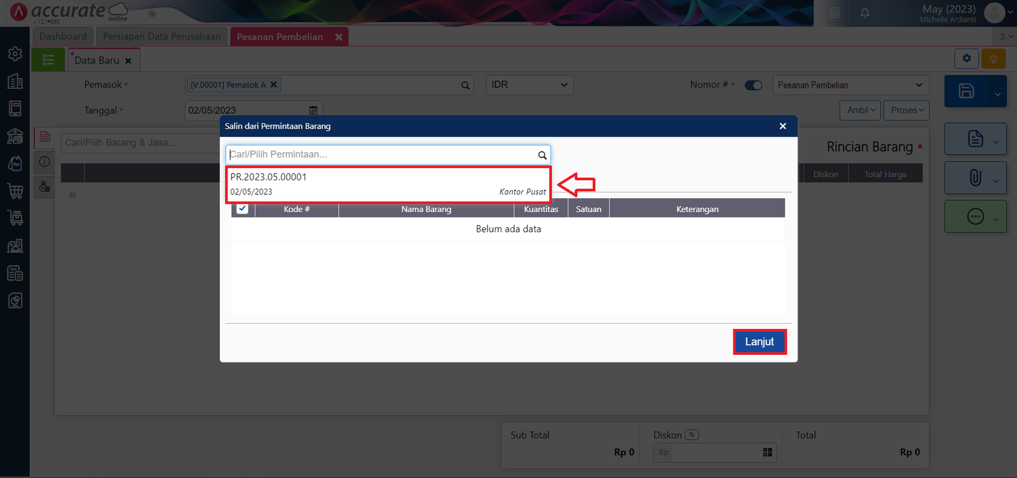
Task: Select request PR.2023.05.00001 from list
Action: tap(388, 184)
